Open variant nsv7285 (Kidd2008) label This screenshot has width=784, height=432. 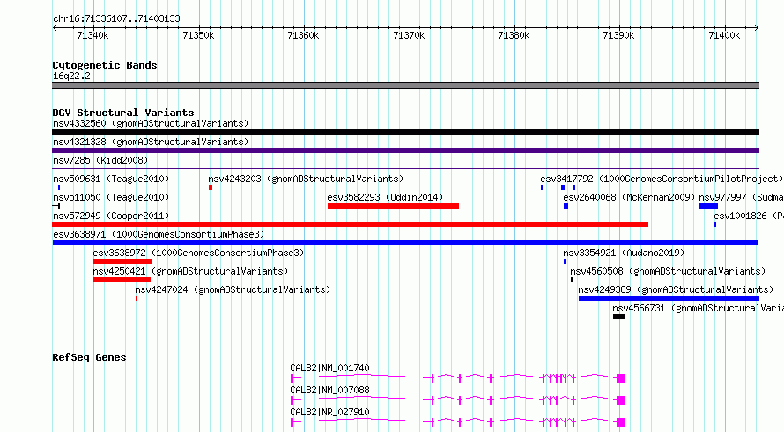[100, 160]
